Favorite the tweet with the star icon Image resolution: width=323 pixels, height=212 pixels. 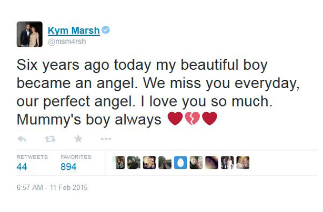78,139
